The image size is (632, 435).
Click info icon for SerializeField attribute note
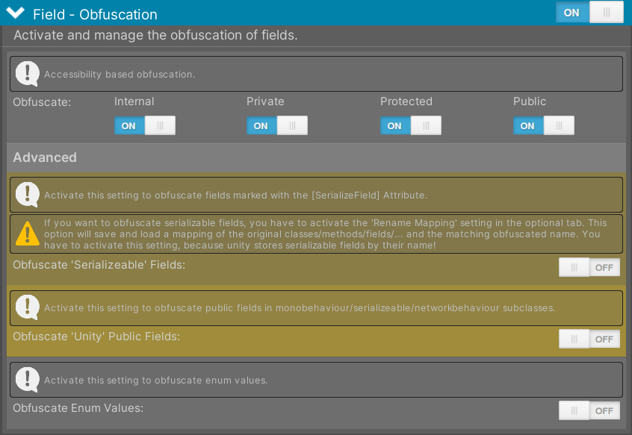pyautogui.click(x=27, y=195)
